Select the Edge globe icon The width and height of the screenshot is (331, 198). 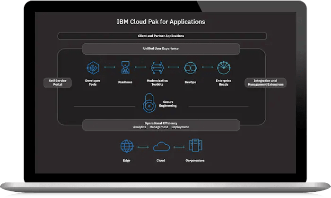[127, 146]
